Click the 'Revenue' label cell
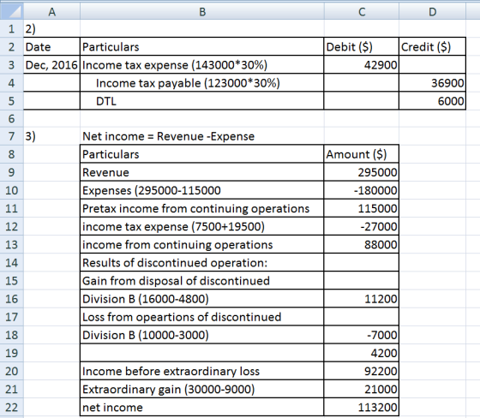The height and width of the screenshot is (418, 480). tap(202, 172)
